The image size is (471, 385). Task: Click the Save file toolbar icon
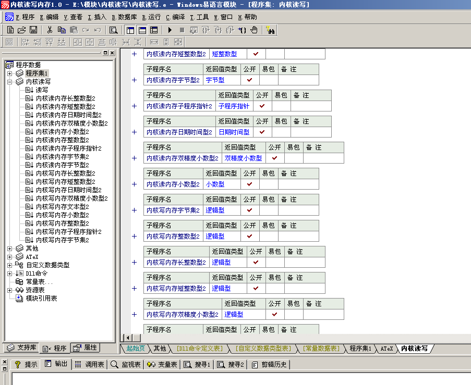coord(33,30)
